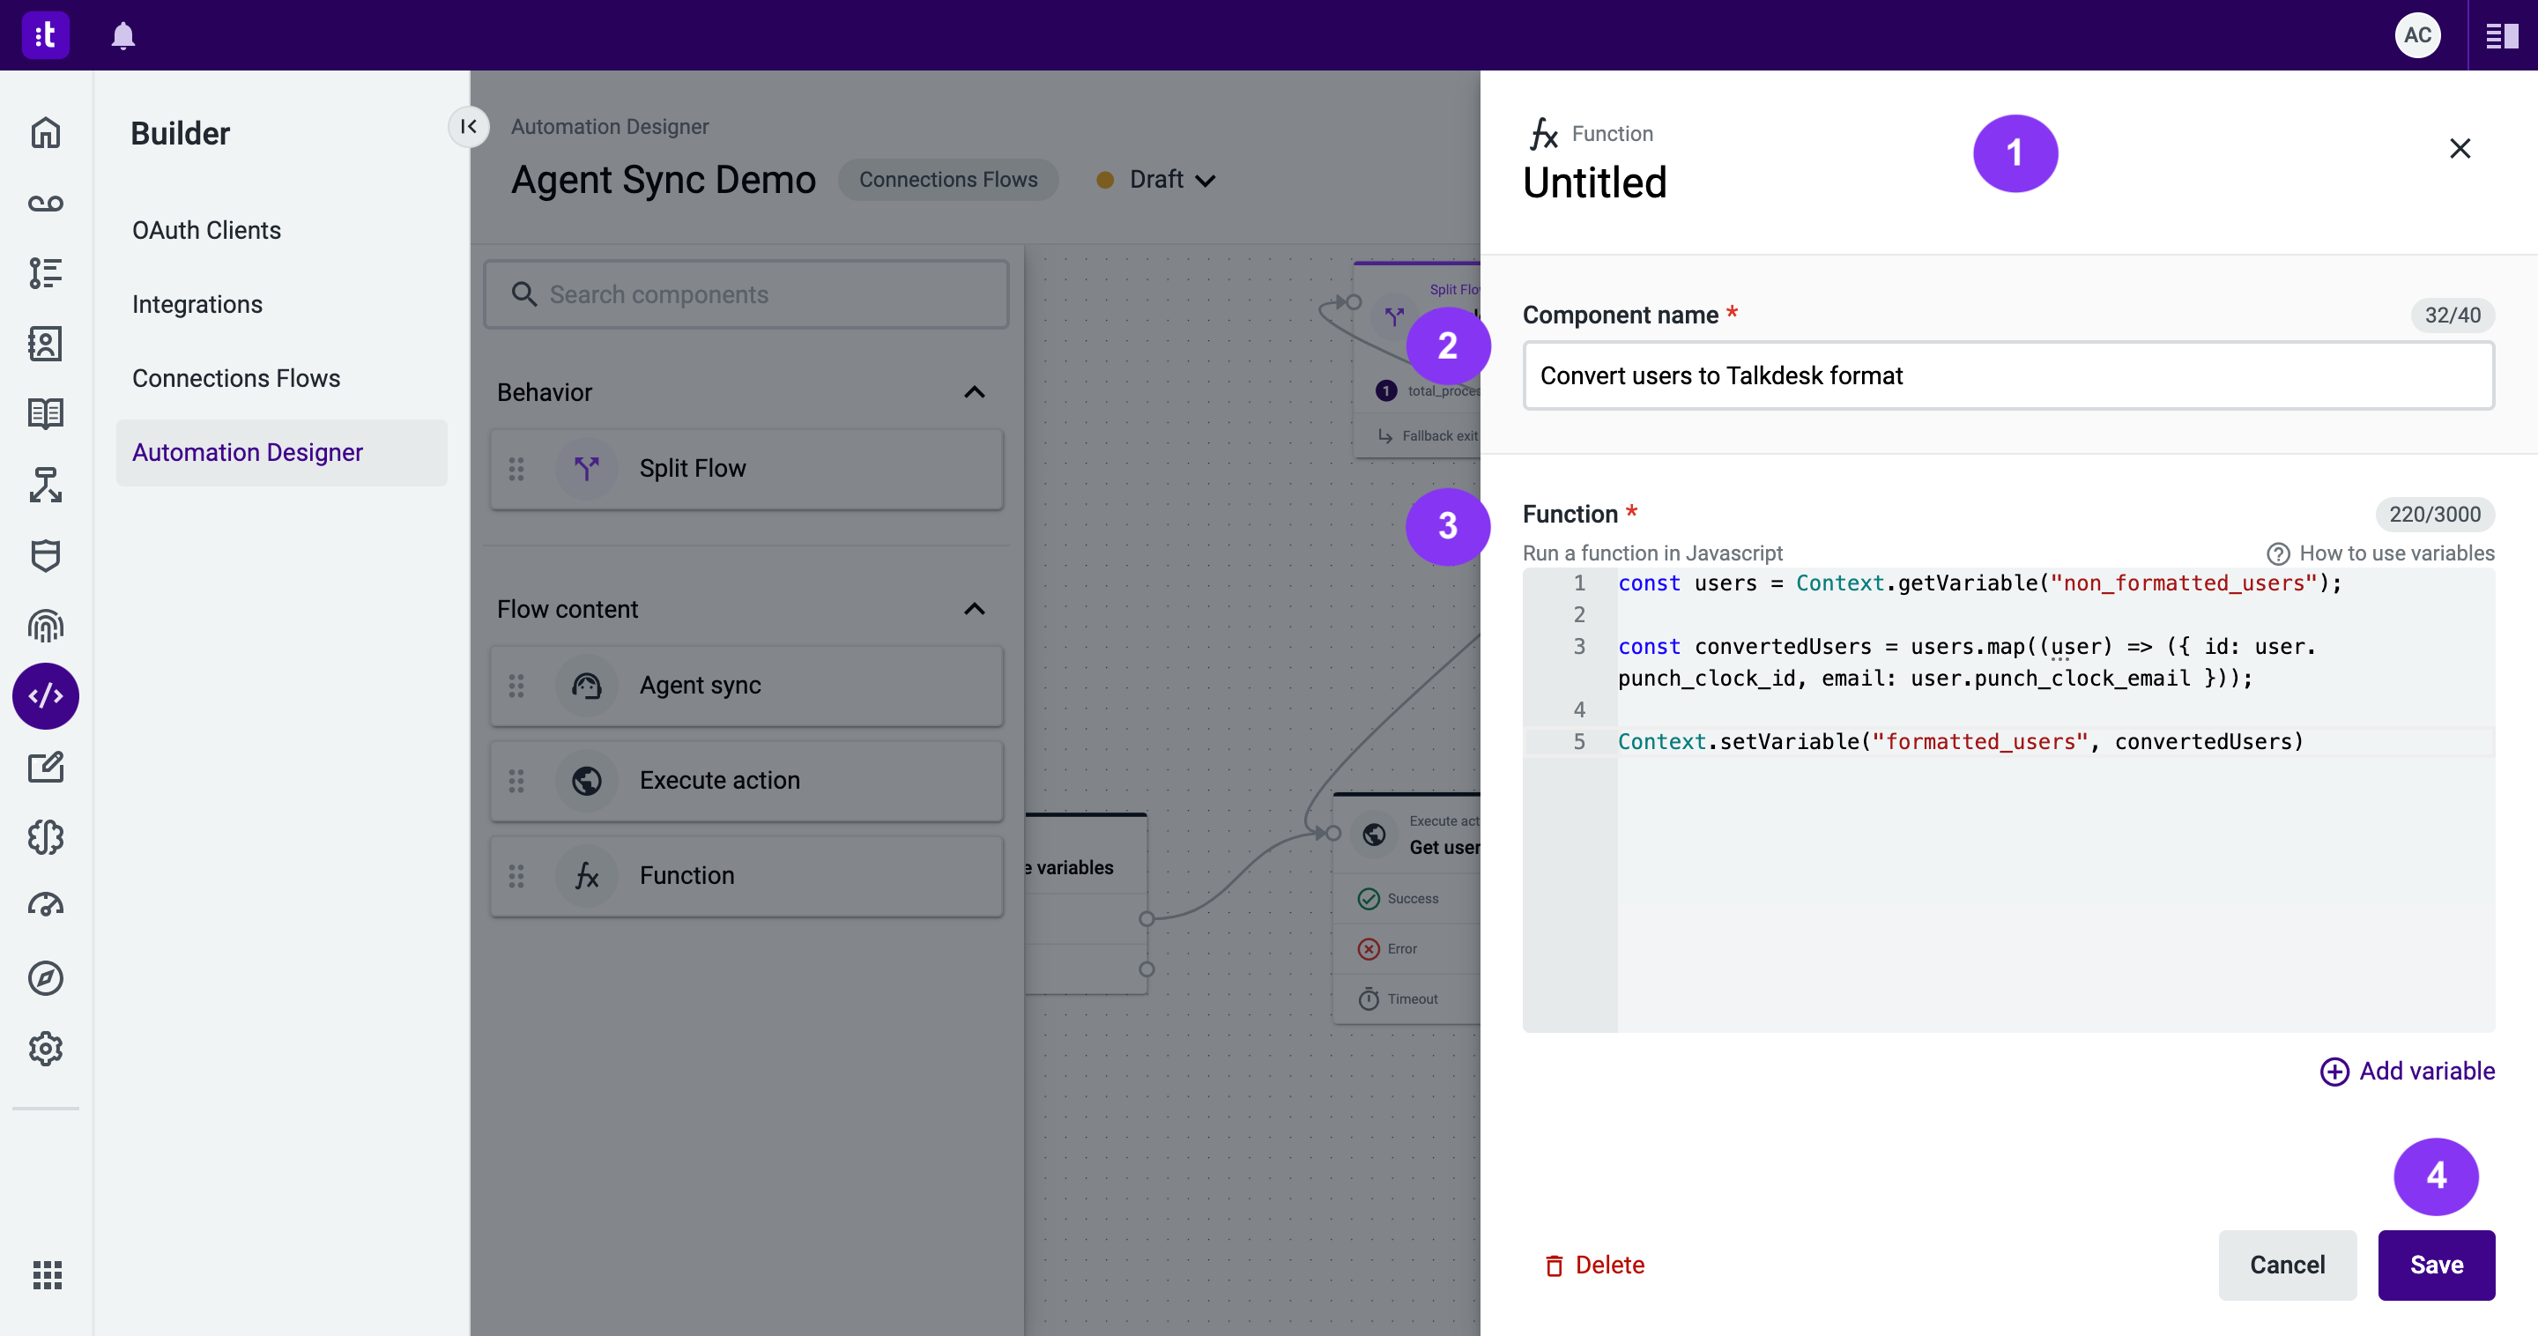Open the shield sidebar icon
Viewport: 2538px width, 1336px height.
(x=45, y=556)
